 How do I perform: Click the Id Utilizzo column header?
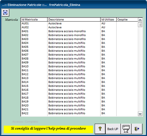pos(108,19)
